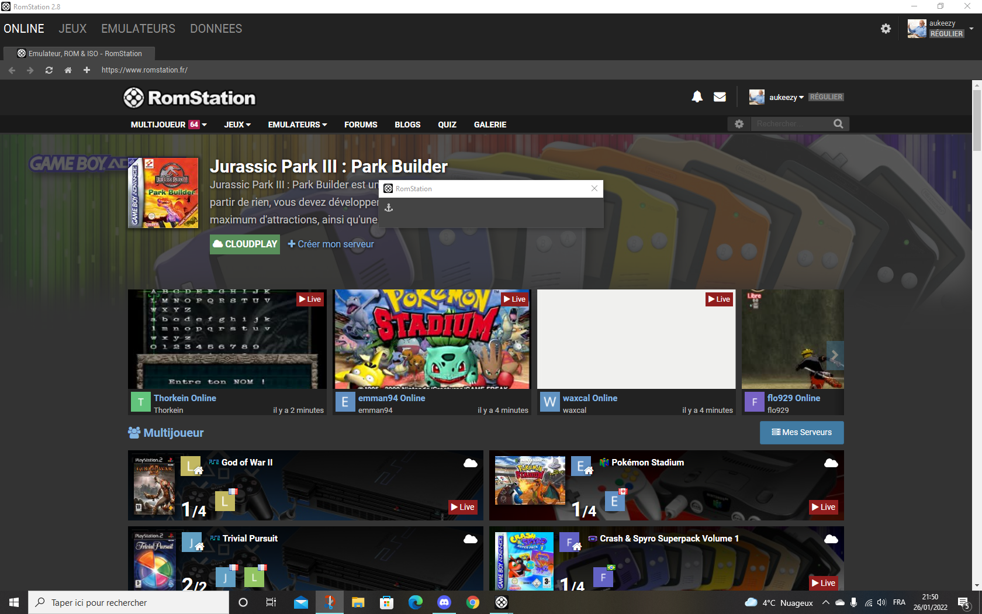Click the Trivial Pursuit server title
Viewport: 982px width, 614px height.
250,539
